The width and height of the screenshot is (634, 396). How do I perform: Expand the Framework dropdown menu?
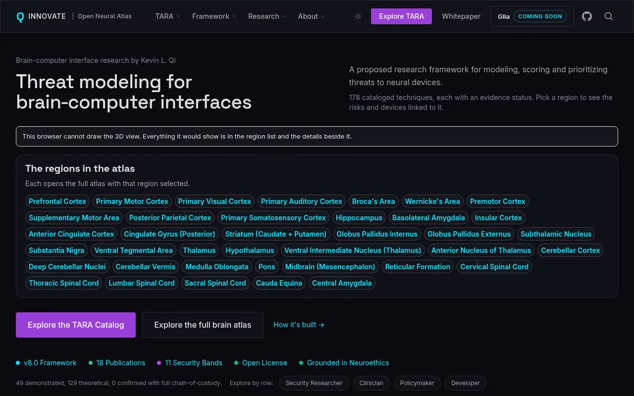coord(214,16)
